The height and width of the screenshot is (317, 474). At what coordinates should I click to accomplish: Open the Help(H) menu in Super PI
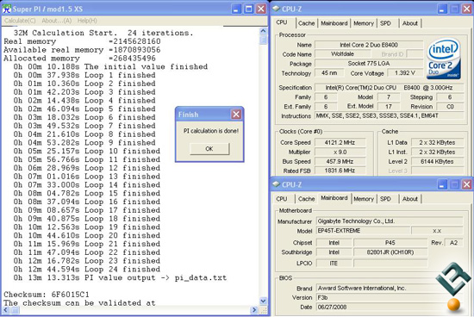87,21
